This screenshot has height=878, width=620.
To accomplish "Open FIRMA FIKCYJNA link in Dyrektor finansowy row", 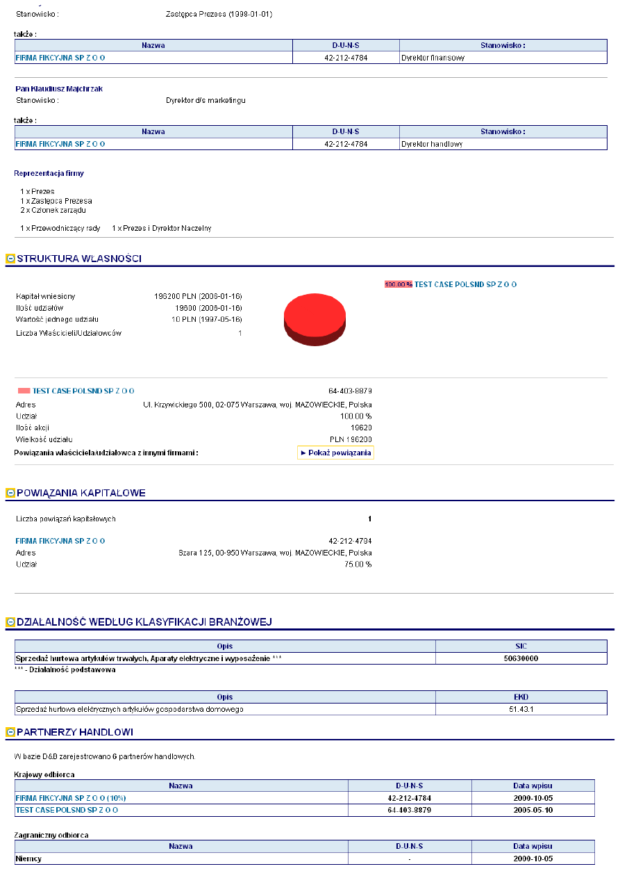I will click(60, 58).
